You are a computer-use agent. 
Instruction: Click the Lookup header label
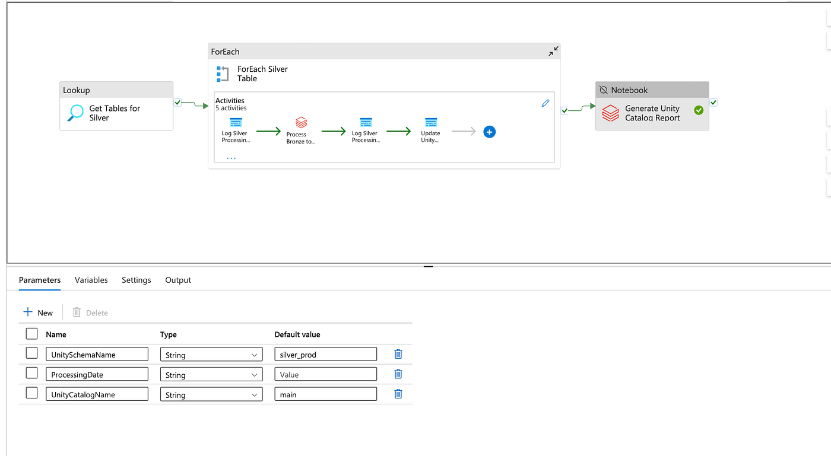click(77, 90)
